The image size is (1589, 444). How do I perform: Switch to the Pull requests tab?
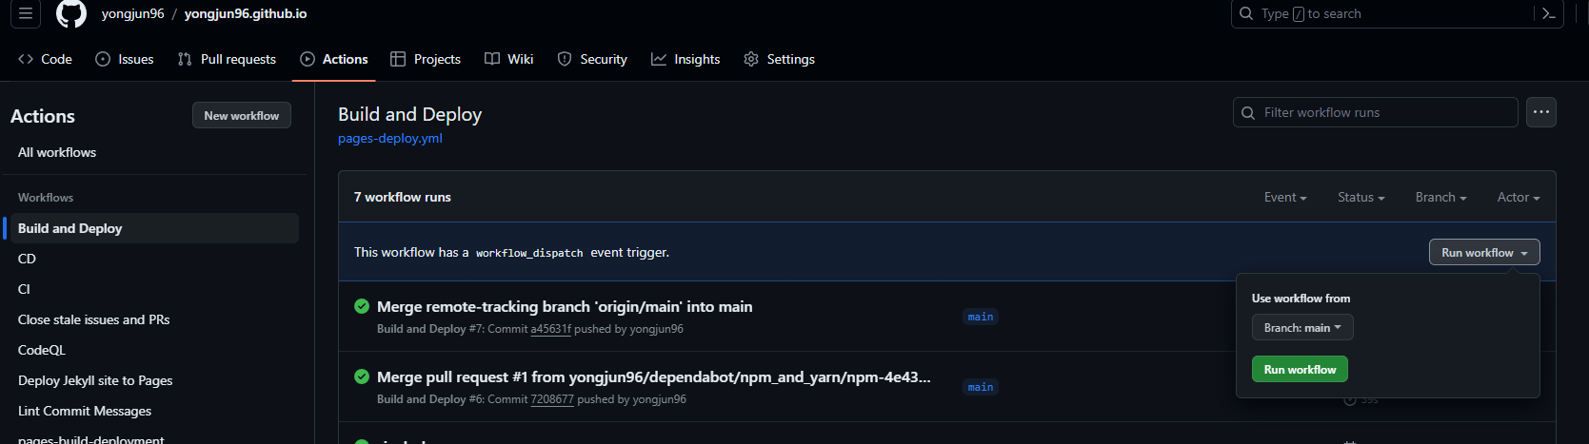pyautogui.click(x=227, y=59)
